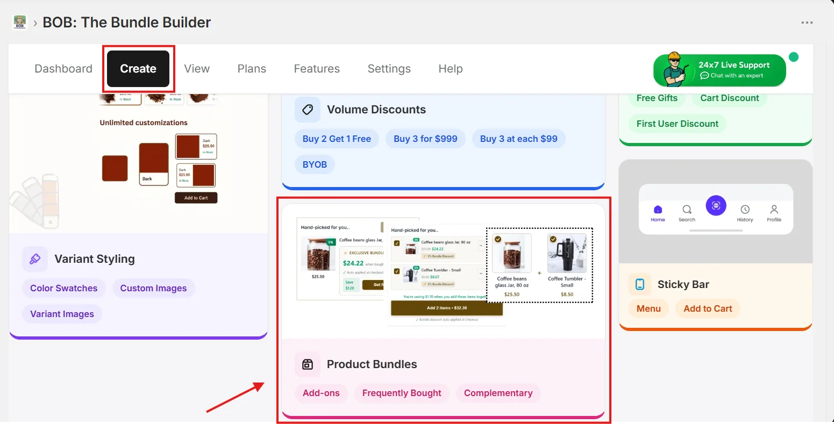Screen dimensions: 834x424
Task: Open the Help tab
Action: tap(451, 69)
